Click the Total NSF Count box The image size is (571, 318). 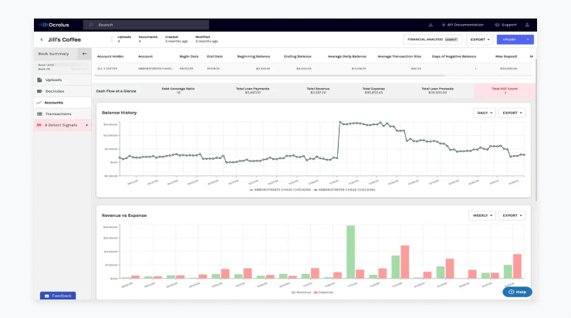(x=505, y=91)
